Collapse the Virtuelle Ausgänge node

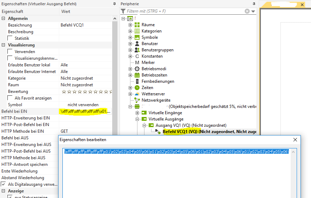[137, 119]
